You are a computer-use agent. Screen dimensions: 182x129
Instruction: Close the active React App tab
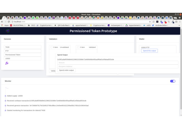coord(4,18)
